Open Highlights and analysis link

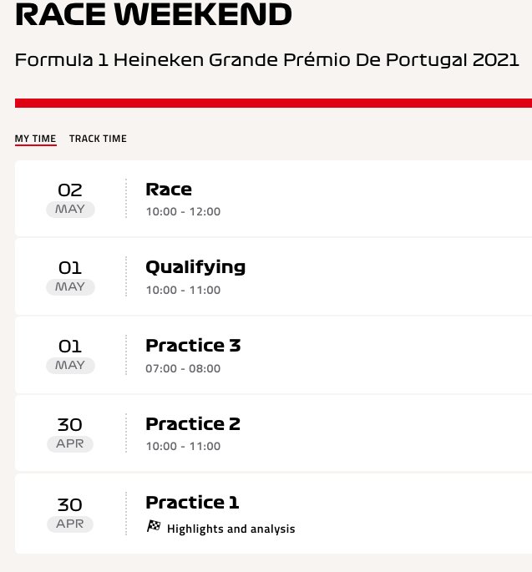pyautogui.click(x=231, y=529)
